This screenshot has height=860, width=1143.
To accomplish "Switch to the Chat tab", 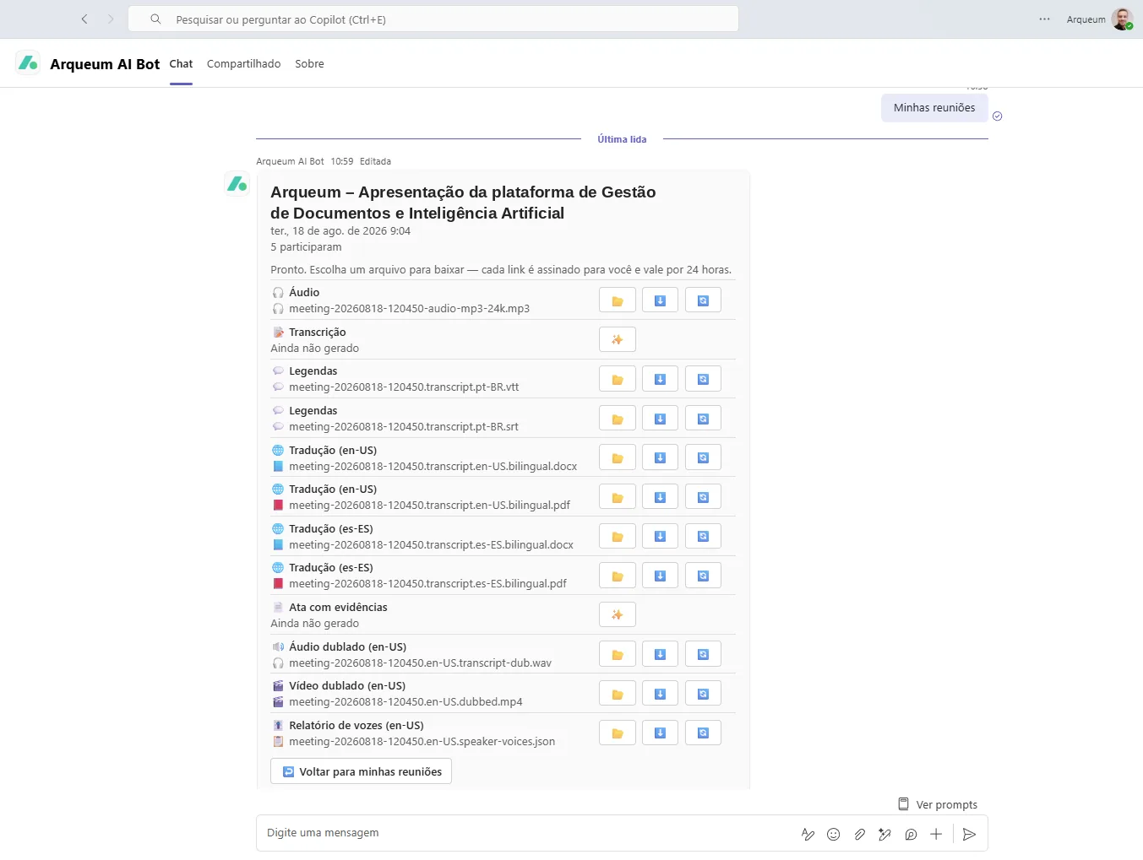I will [181, 63].
